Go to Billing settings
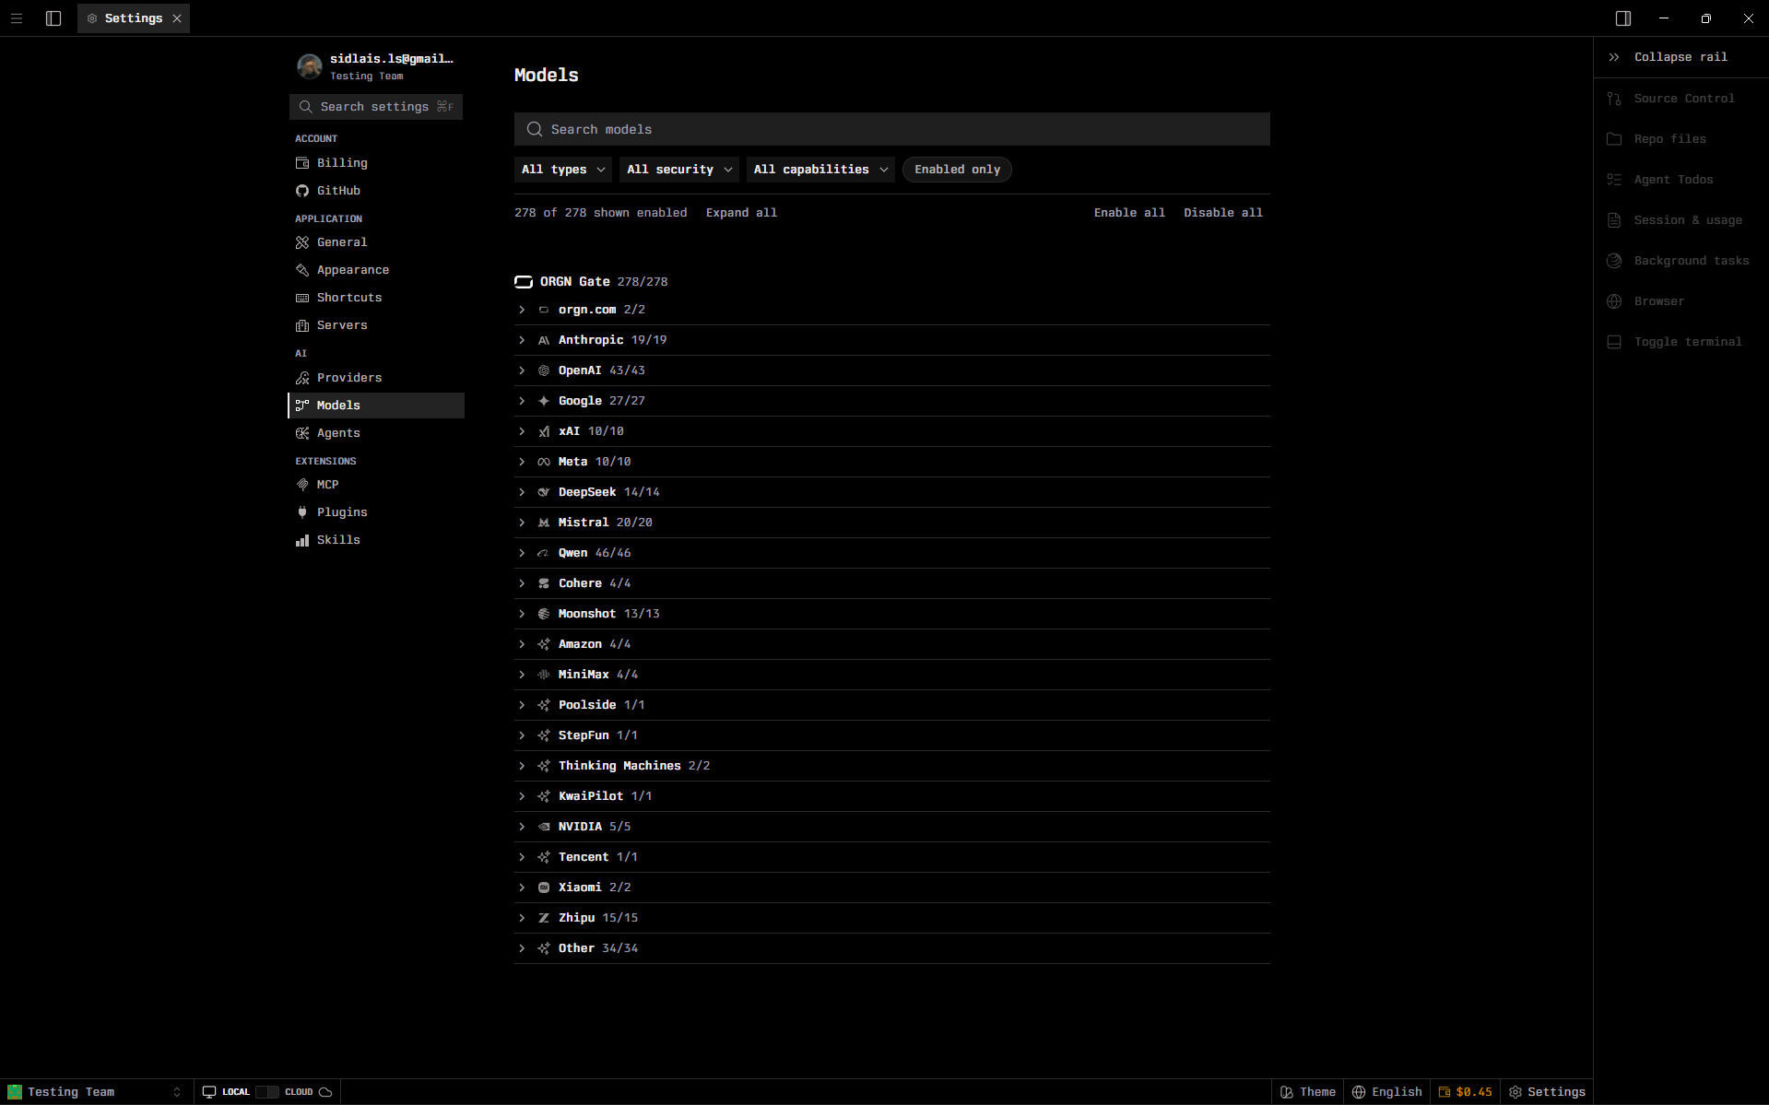Viewport: 1769px width, 1105px height. click(x=376, y=163)
